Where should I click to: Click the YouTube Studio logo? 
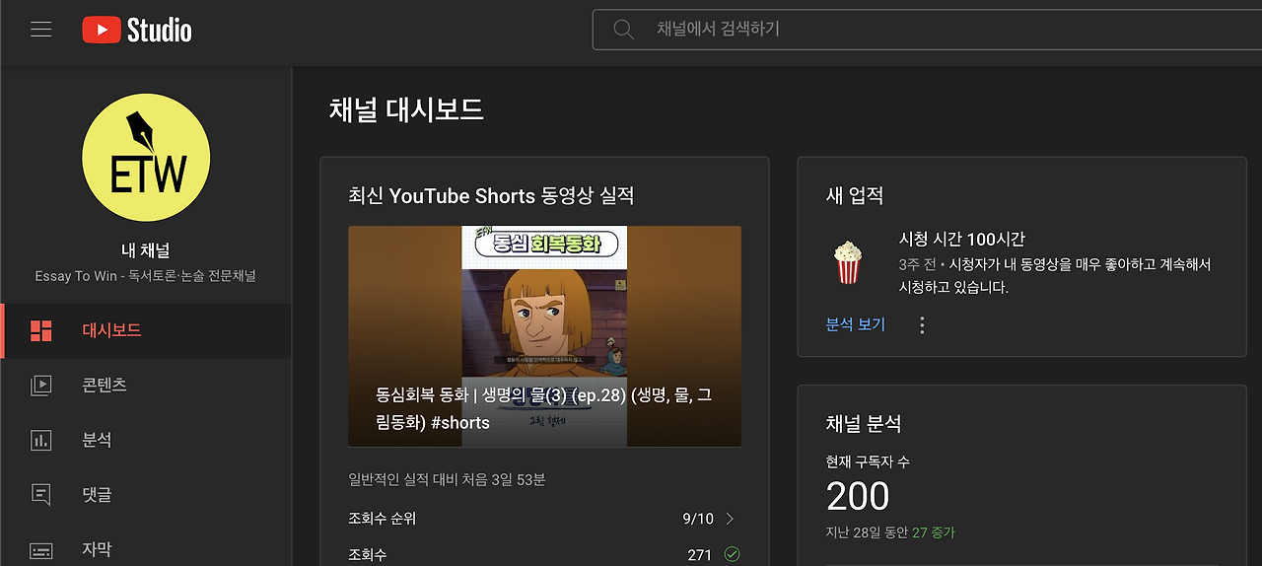coord(137,31)
